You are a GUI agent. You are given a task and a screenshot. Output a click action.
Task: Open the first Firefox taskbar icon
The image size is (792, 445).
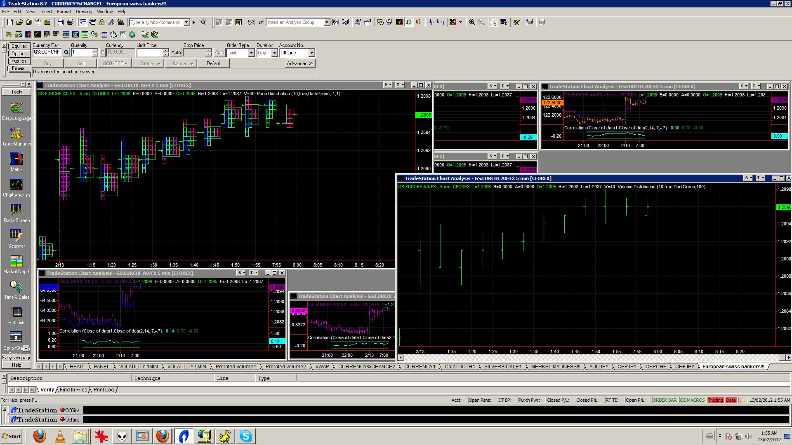(40, 436)
